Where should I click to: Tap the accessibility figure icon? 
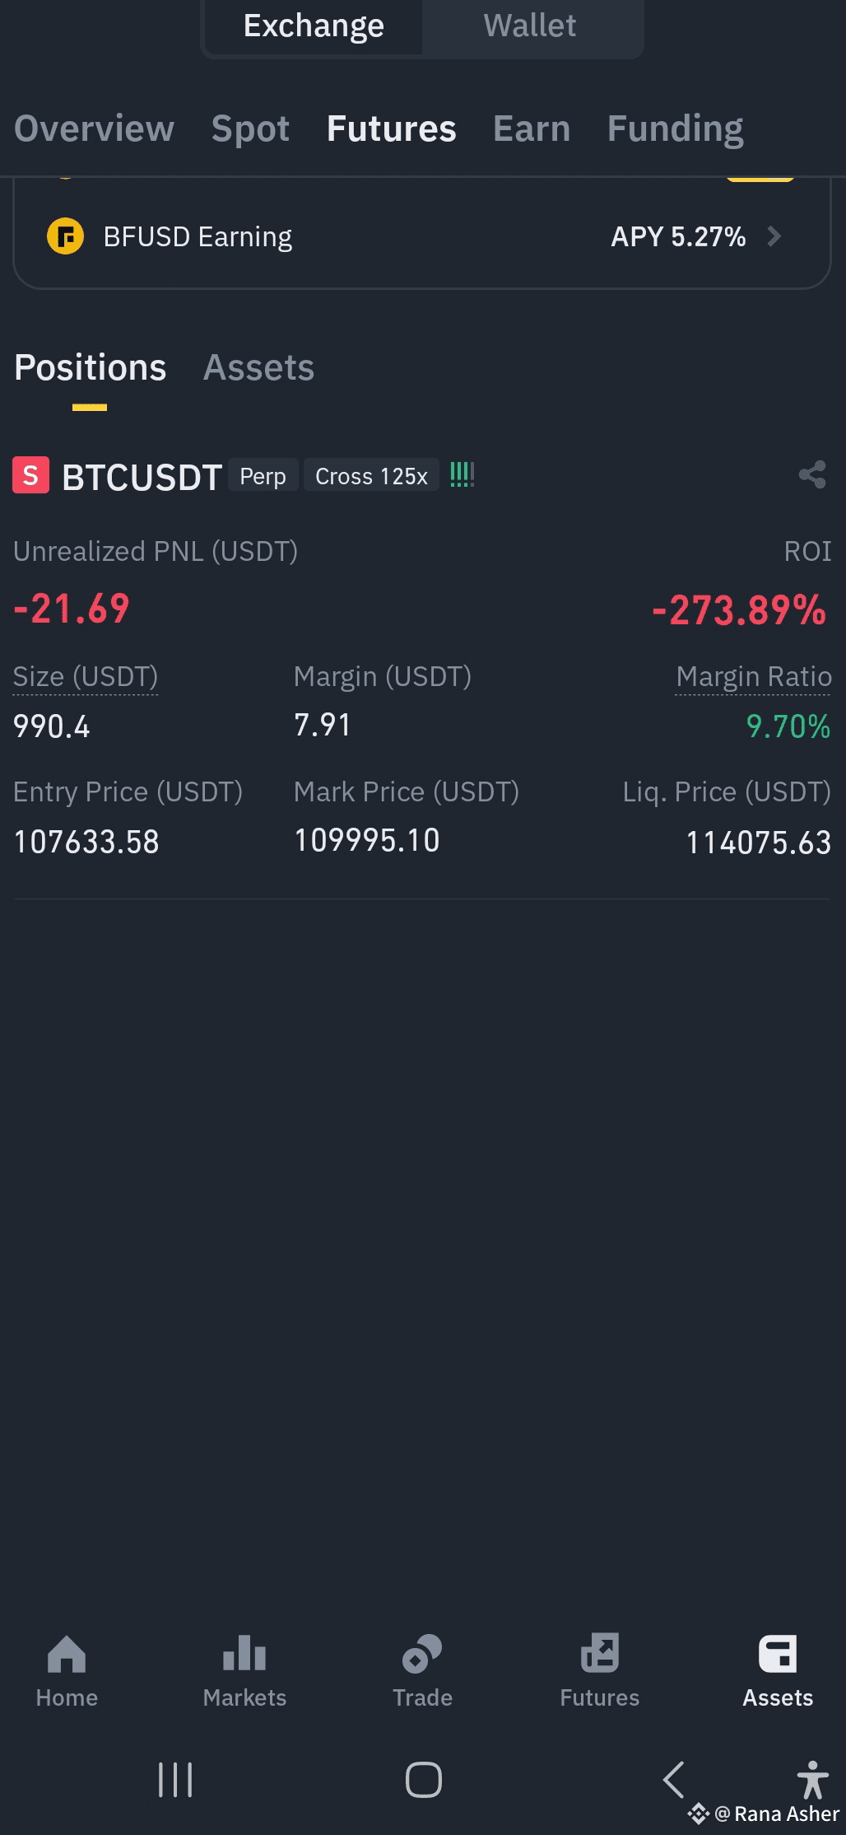pyautogui.click(x=812, y=1779)
